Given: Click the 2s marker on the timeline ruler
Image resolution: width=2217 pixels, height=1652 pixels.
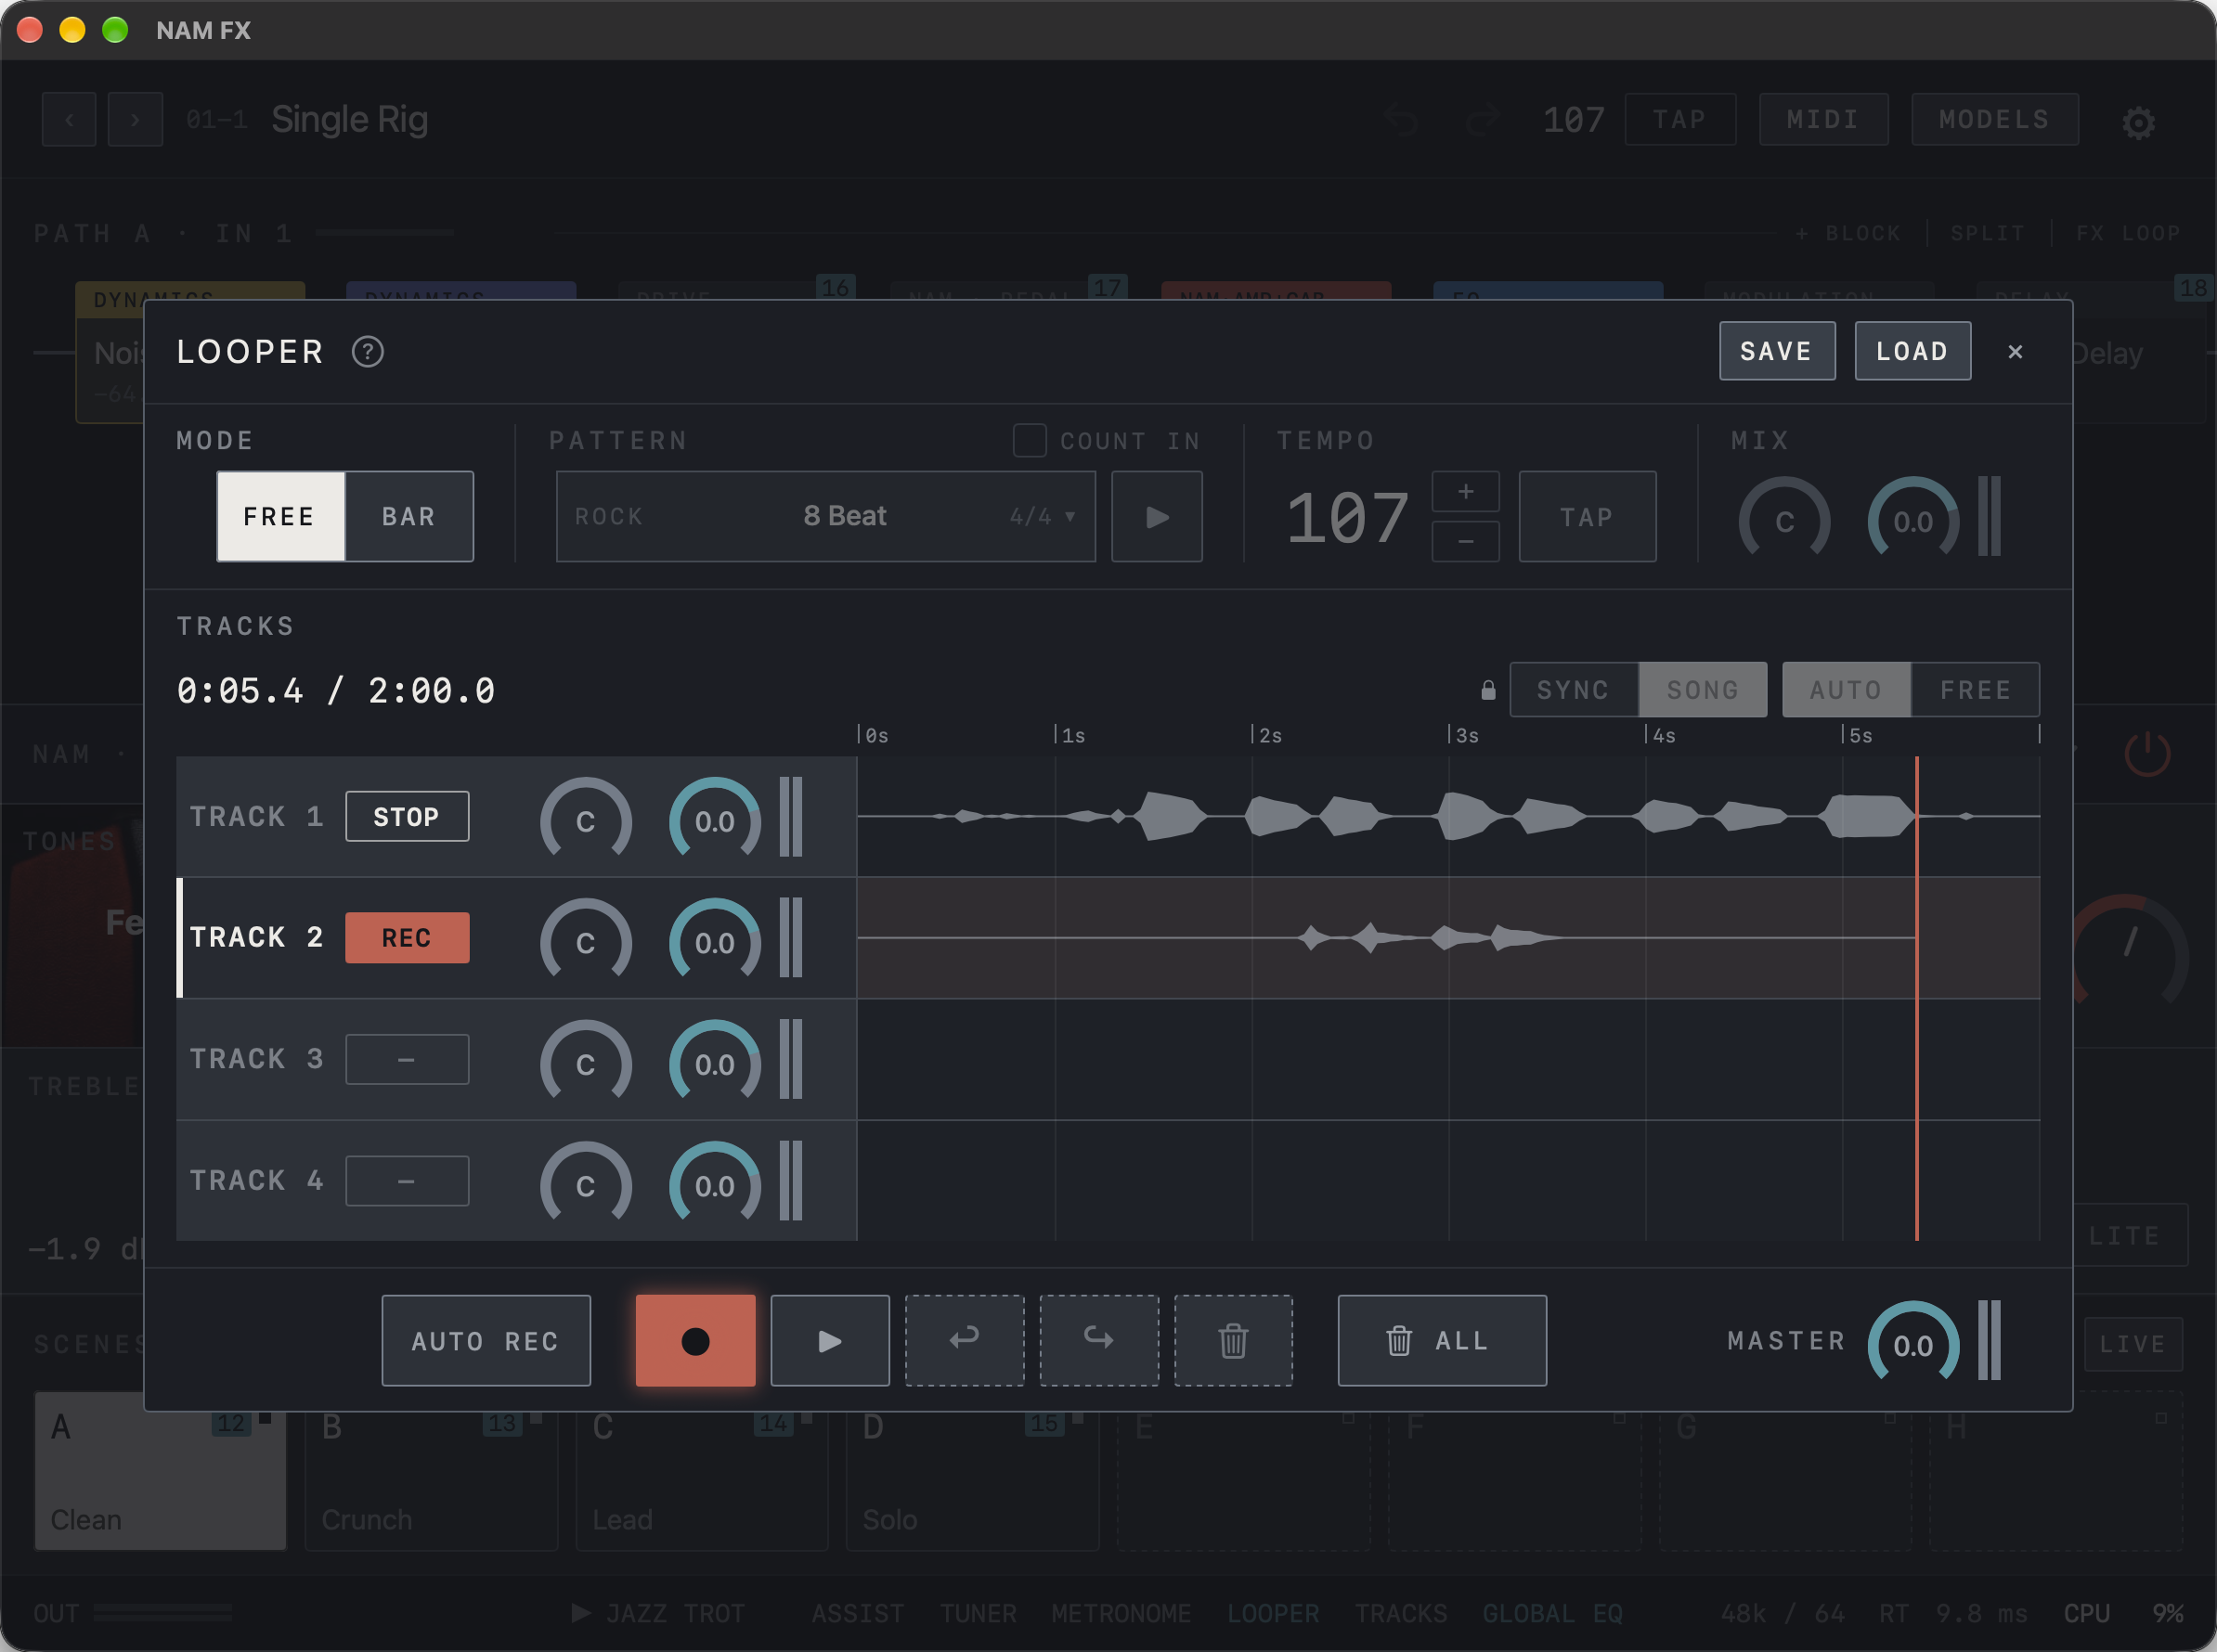Looking at the screenshot, I should (1267, 735).
